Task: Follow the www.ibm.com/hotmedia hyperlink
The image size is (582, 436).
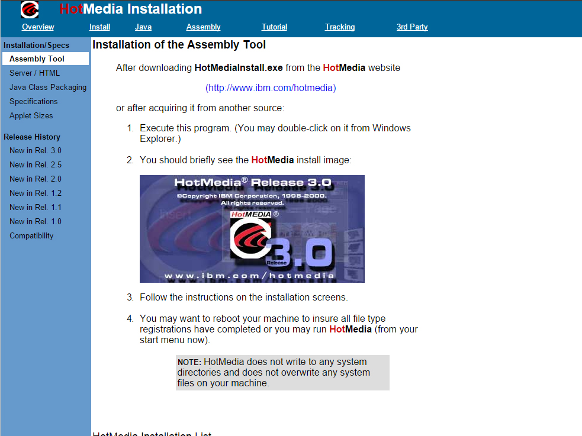Action: 271,88
